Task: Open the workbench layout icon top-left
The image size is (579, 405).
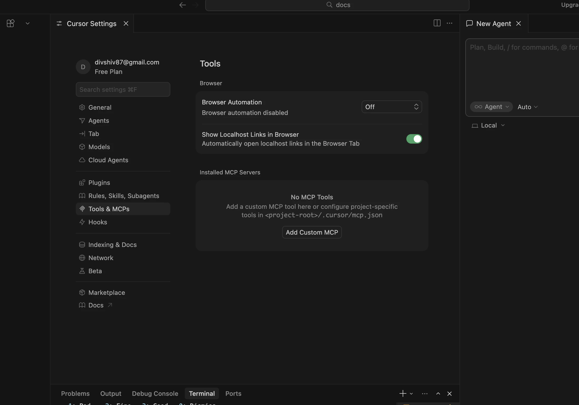Action: [11, 23]
